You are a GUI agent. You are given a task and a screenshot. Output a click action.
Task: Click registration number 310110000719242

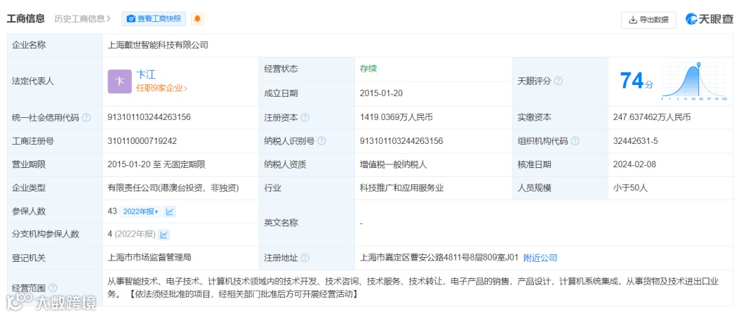pos(142,141)
